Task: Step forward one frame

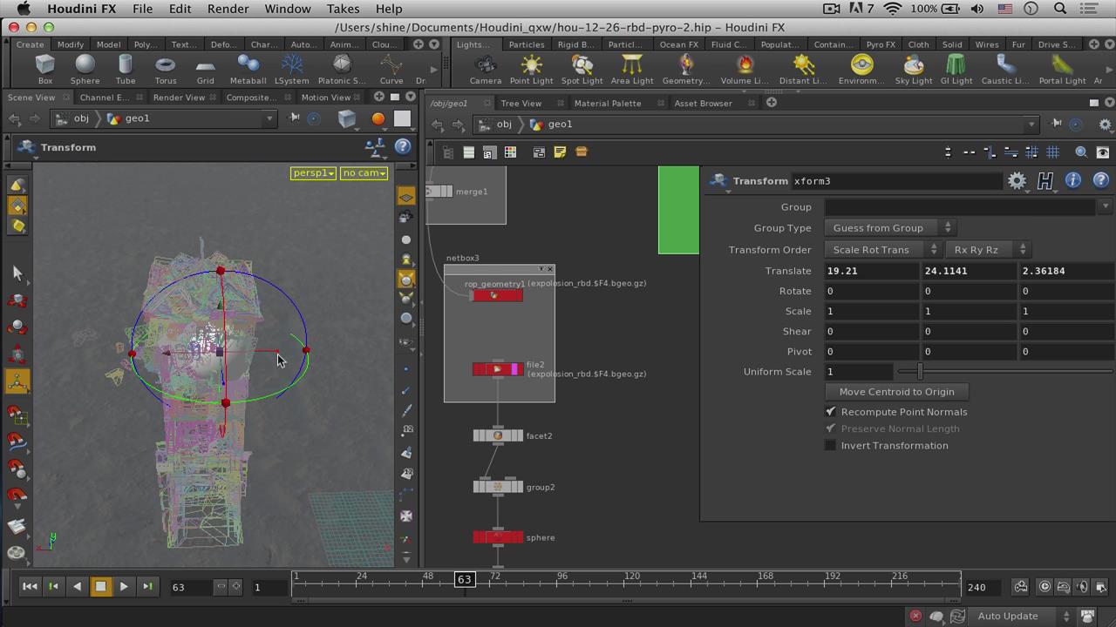Action: [x=147, y=586]
